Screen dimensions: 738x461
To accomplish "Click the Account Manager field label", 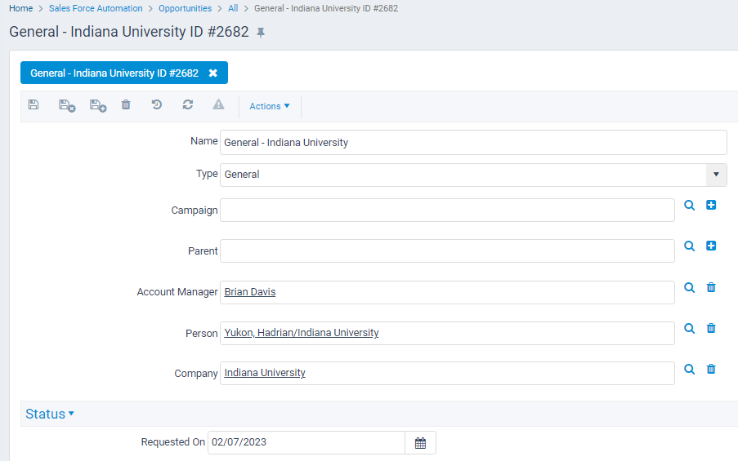I will (x=177, y=292).
